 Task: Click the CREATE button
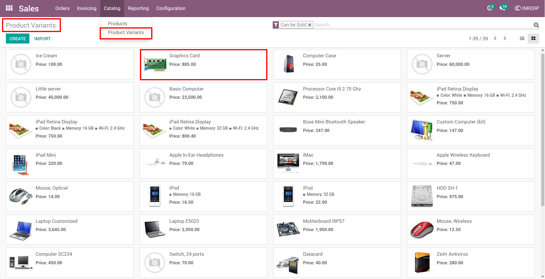tap(18, 39)
